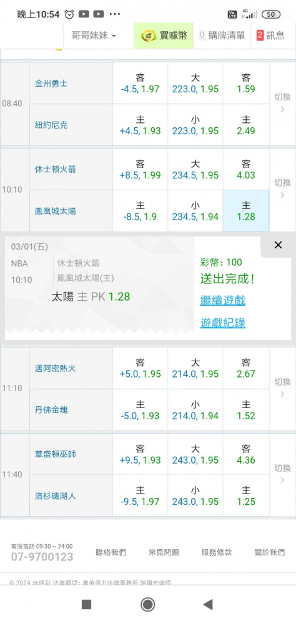The image size is (296, 624).
Task: Tap the Android back triangle button
Action: 208,605
